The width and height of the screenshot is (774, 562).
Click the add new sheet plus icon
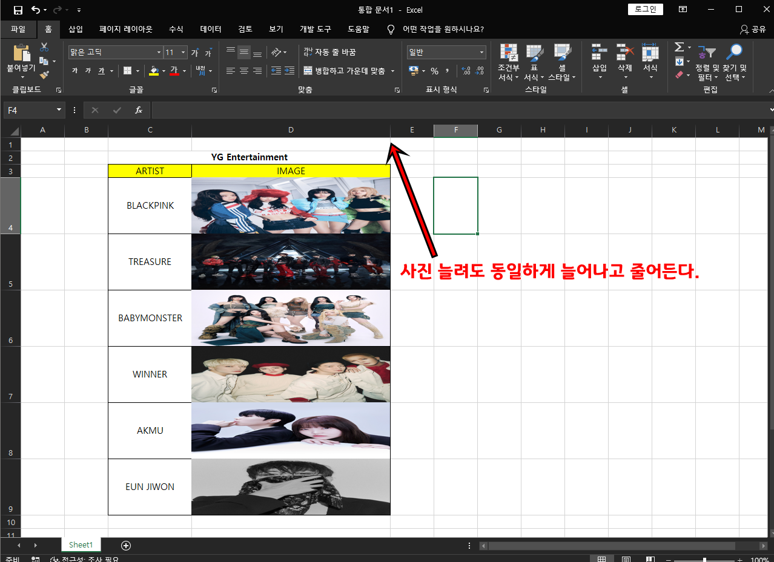pyautogui.click(x=126, y=545)
